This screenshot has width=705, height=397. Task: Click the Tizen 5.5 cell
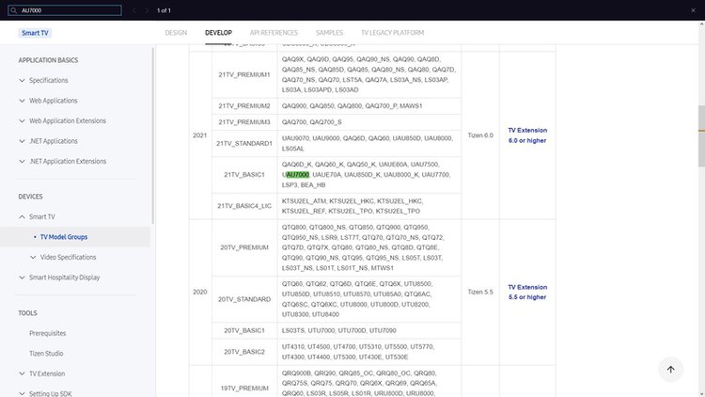pyautogui.click(x=480, y=293)
